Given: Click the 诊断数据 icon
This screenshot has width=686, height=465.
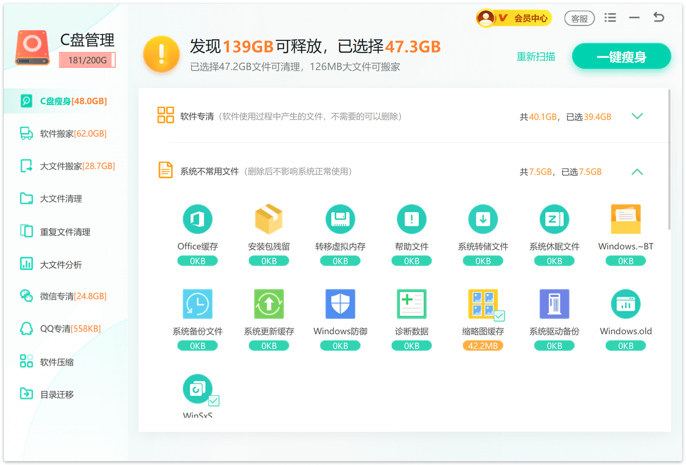Looking at the screenshot, I should (x=412, y=304).
